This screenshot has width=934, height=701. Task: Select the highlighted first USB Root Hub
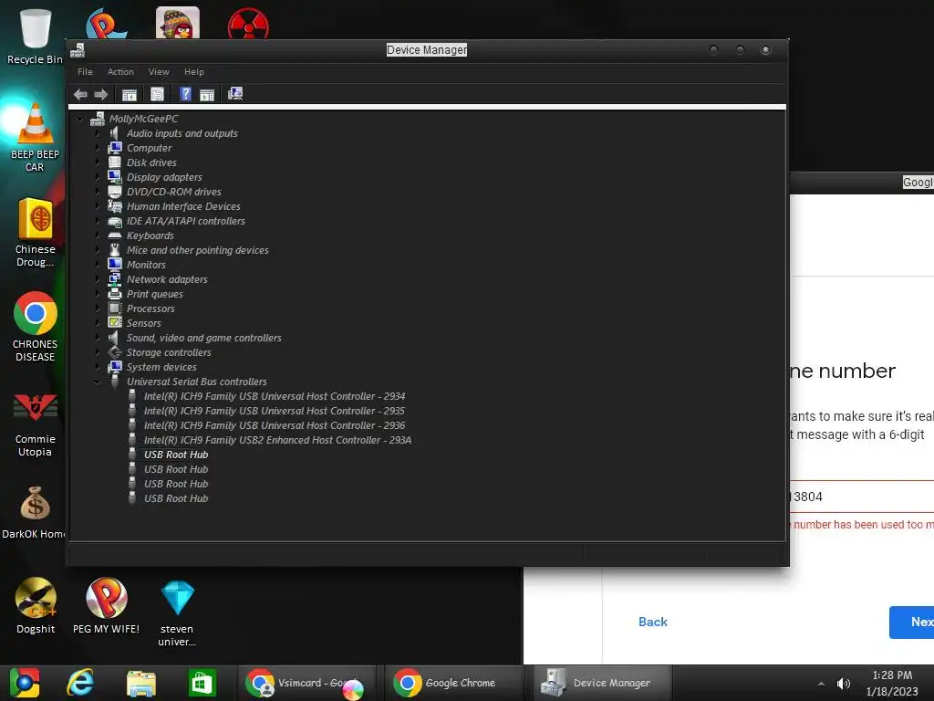[x=176, y=455]
